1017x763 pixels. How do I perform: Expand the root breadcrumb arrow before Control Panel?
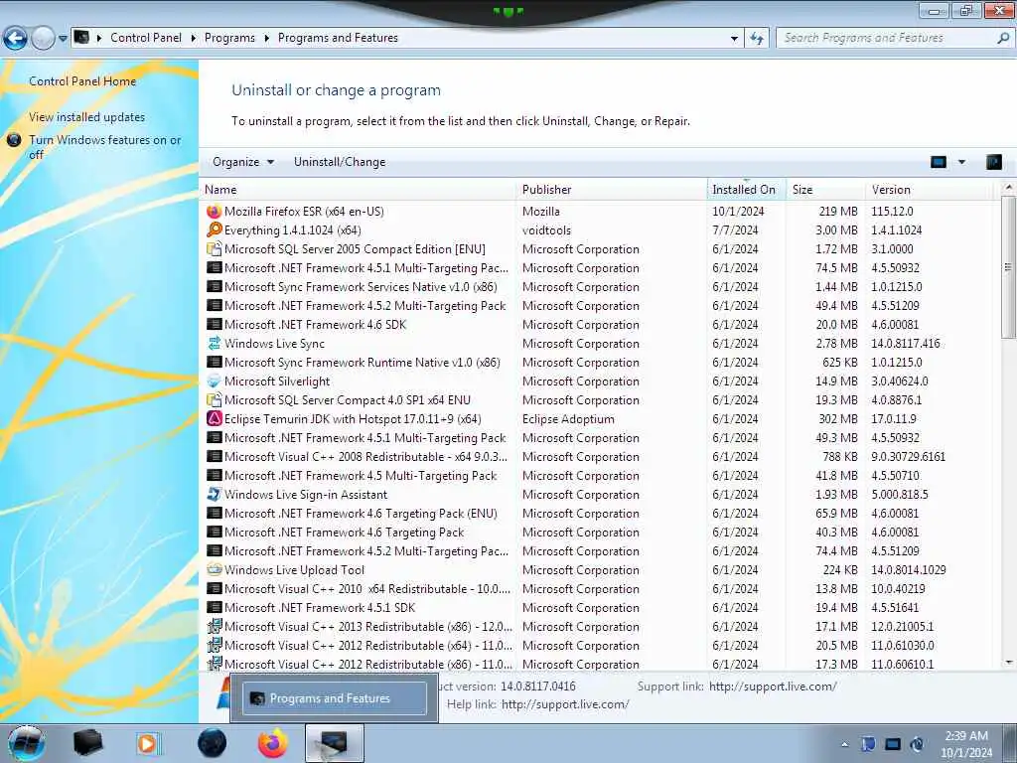(99, 39)
